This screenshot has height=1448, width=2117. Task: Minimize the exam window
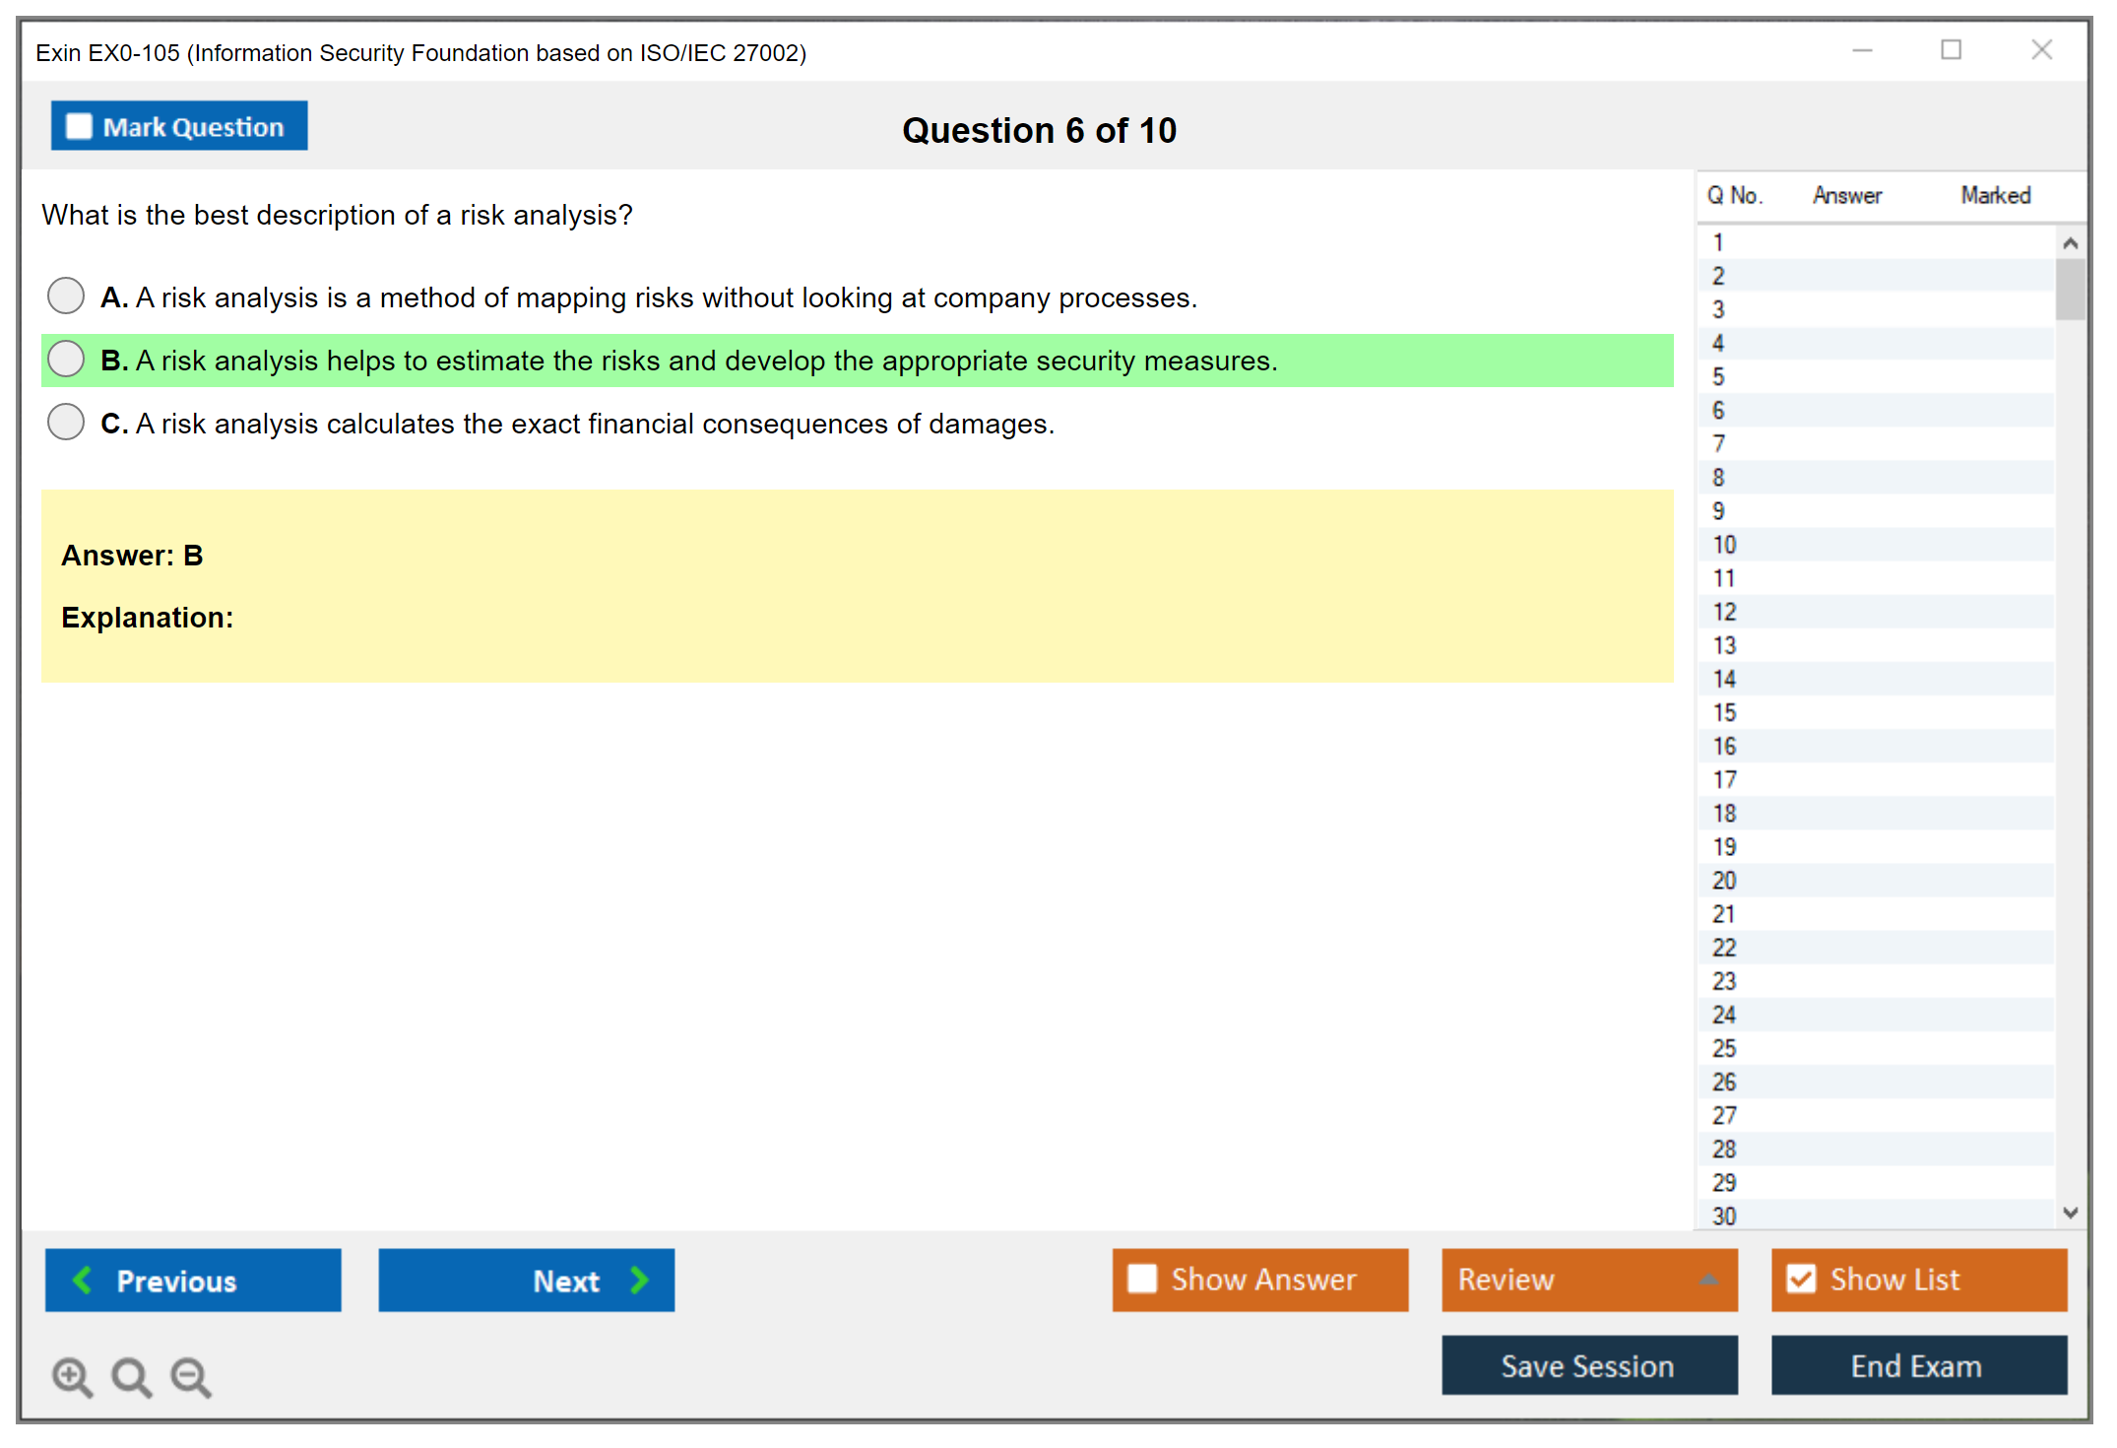1862,50
